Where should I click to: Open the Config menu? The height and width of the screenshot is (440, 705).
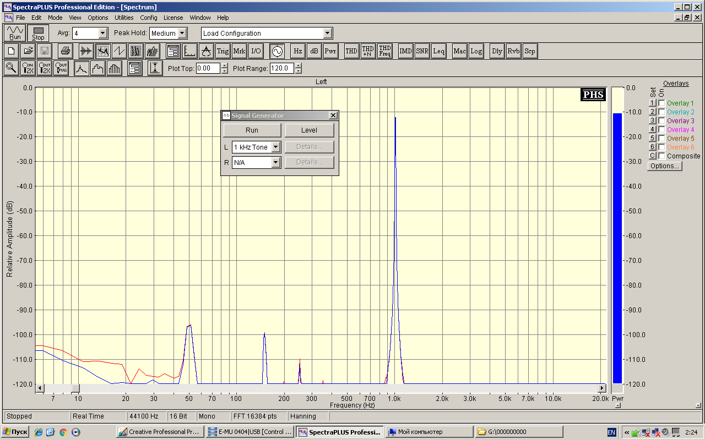click(149, 18)
